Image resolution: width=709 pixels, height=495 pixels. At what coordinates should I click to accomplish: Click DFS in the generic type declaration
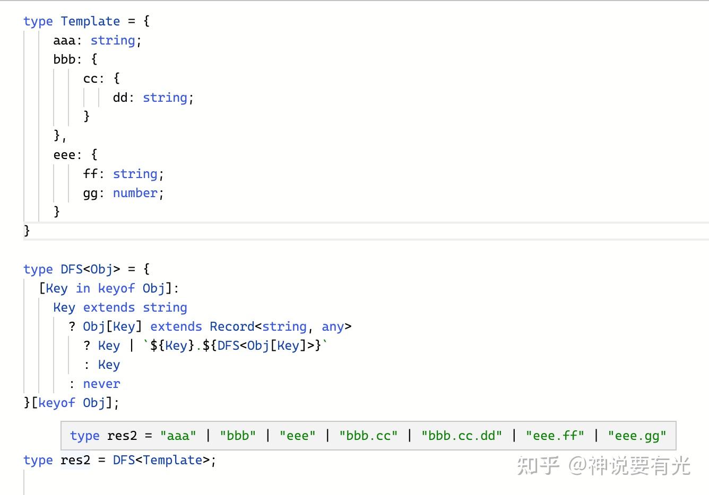tap(72, 269)
